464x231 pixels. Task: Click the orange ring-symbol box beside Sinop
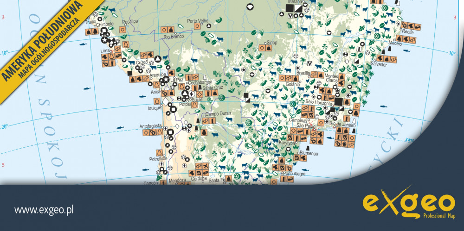(262, 47)
